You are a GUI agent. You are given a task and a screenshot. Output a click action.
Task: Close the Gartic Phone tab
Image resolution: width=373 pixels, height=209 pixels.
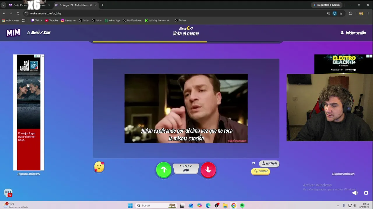pos(49,5)
